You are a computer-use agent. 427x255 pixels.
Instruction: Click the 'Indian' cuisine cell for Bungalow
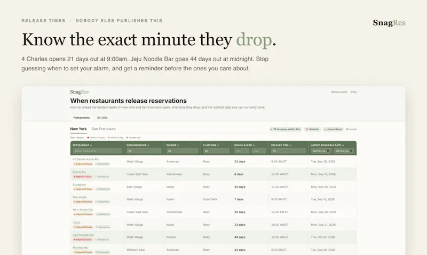click(x=170, y=187)
